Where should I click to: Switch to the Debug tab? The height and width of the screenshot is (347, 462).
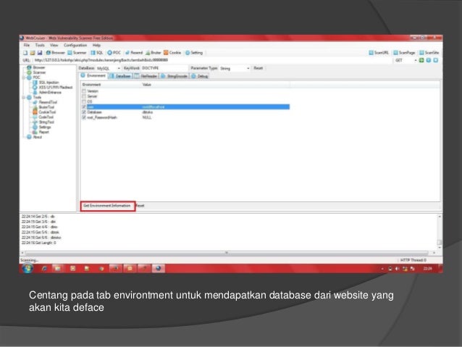[x=200, y=76]
